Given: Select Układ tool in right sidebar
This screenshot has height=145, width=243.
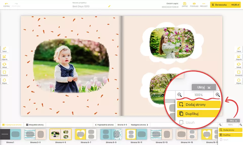Looking at the screenshot, I should [239, 65].
